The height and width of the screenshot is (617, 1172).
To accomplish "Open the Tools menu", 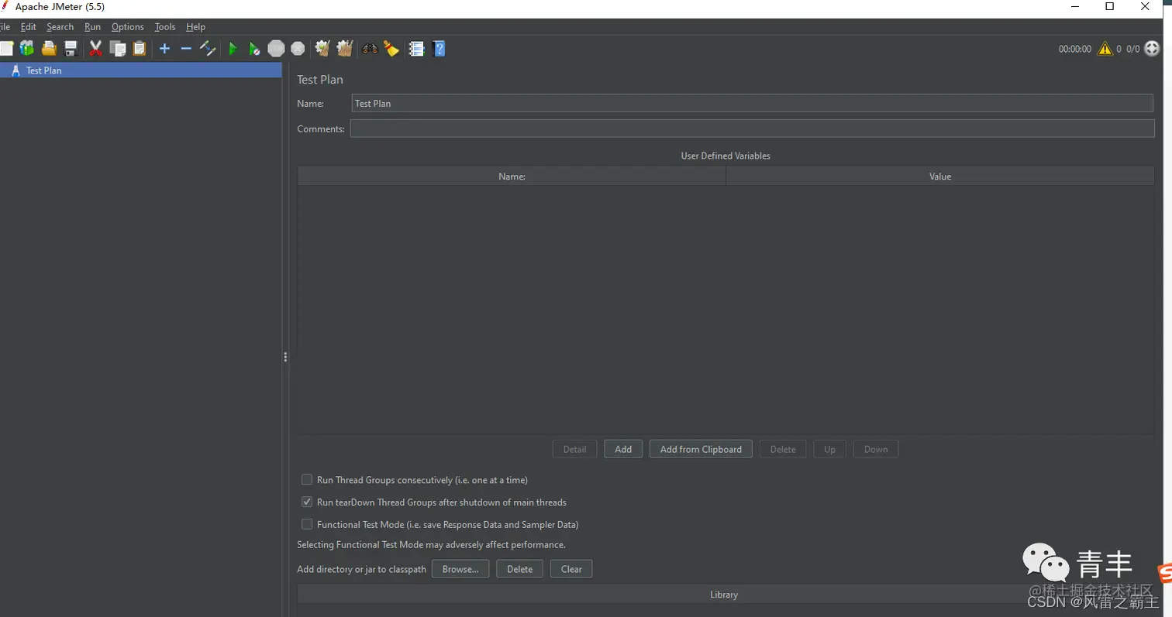I will [x=164, y=26].
